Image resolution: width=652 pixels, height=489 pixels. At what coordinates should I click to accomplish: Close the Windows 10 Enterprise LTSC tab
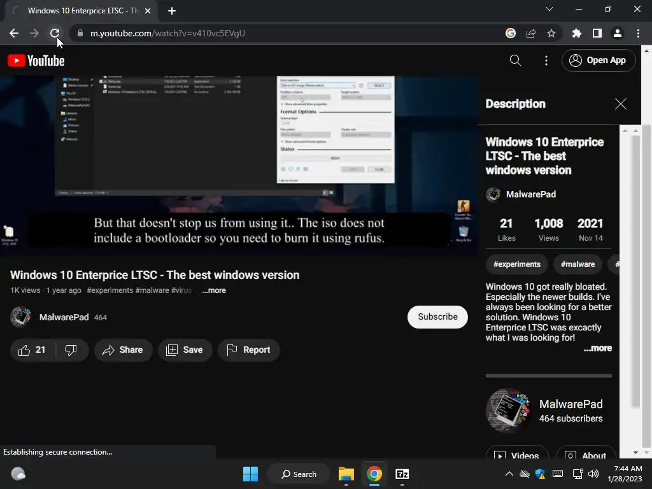[148, 11]
